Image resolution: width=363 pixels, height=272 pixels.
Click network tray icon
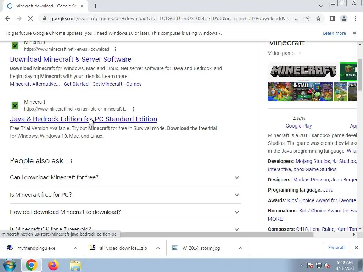pos(319,265)
